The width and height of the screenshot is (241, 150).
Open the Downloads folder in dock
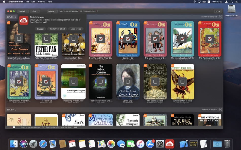click(217, 144)
